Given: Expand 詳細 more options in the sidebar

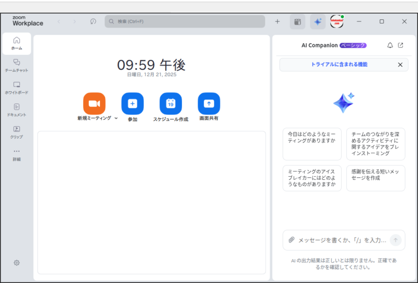Looking at the screenshot, I should [17, 154].
